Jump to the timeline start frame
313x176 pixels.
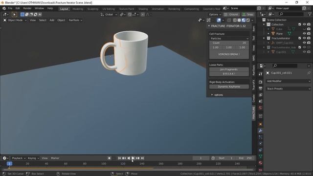(x=119, y=158)
